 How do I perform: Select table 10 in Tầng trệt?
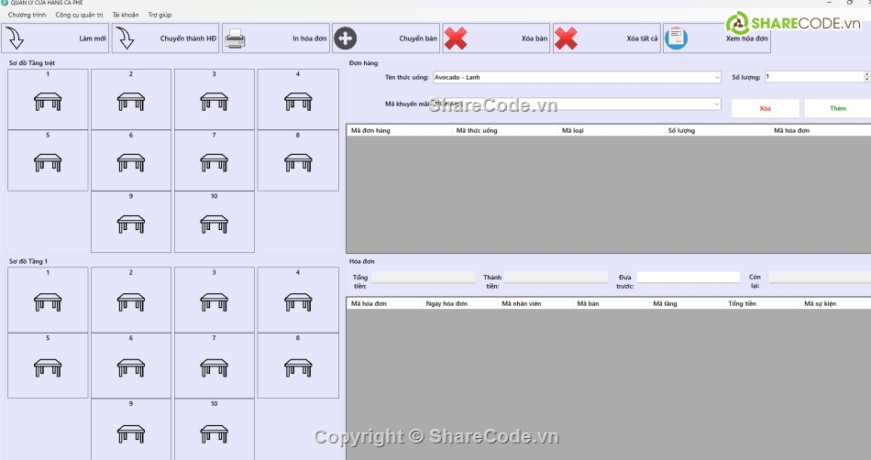pos(215,222)
